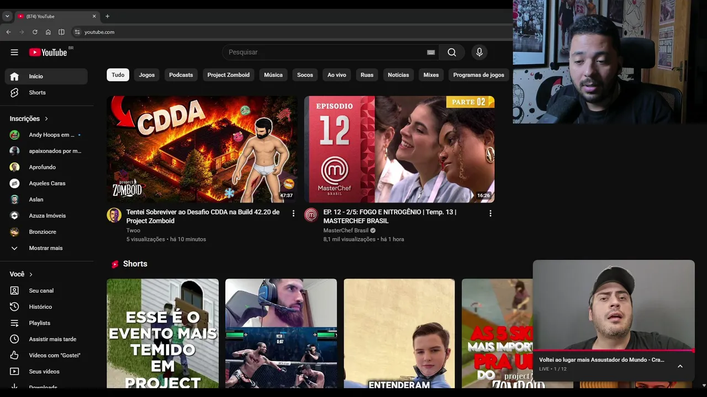Open Andy Hoops subscription channel
This screenshot has width=707, height=397.
[46, 135]
